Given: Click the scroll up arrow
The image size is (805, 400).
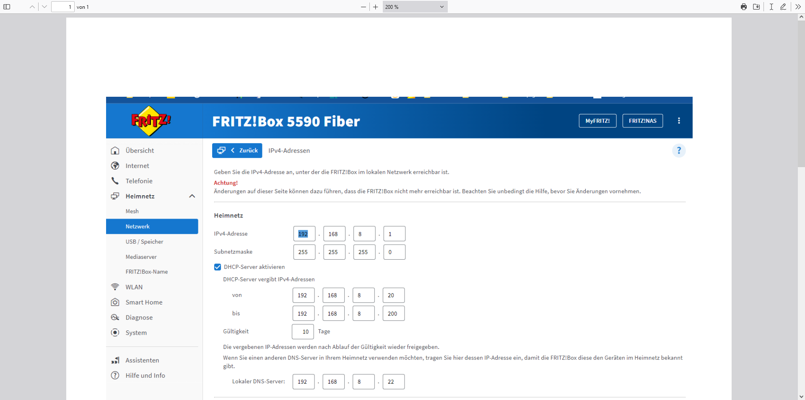Looking at the screenshot, I should tap(801, 17).
